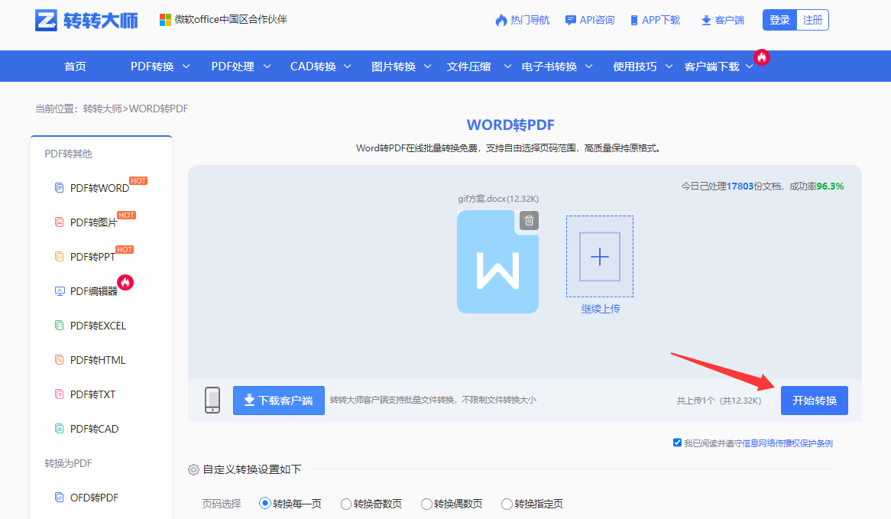Screen dimensions: 891x519
Task: Click the 客户端 download arrow icon
Action: pos(706,21)
